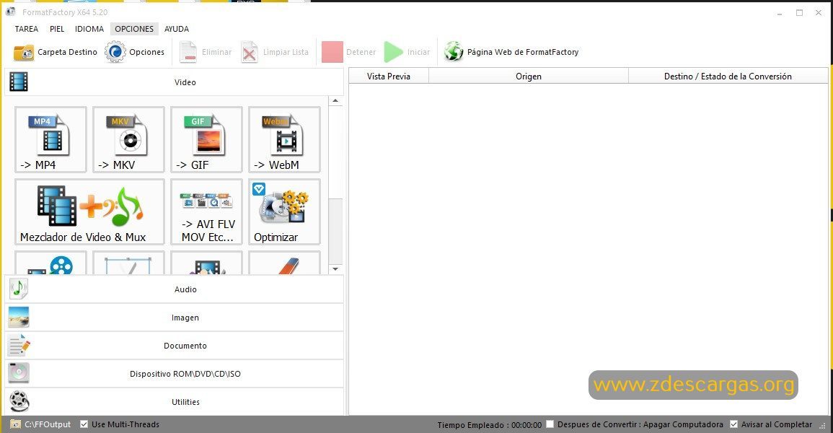Open the IDIOMA menu

pyautogui.click(x=89, y=29)
